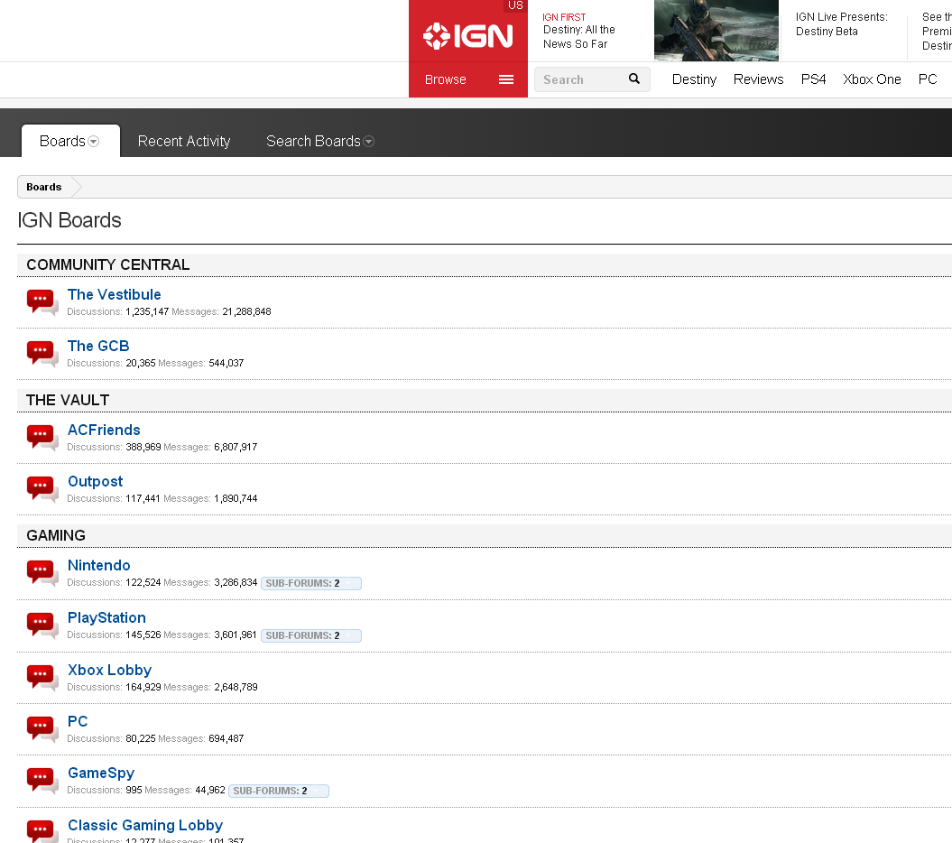Viewport: 952px width, 843px height.
Task: Click The Vestibule forum speech bubble icon
Action: coord(42,301)
